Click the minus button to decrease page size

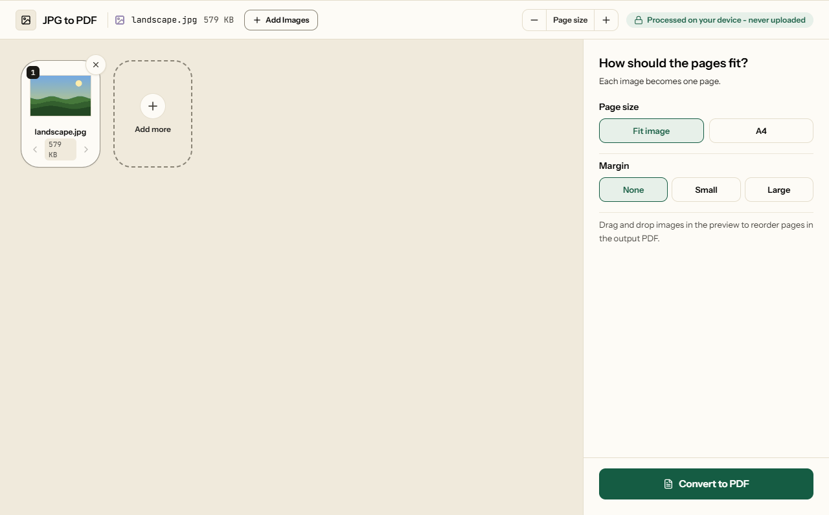pyautogui.click(x=534, y=20)
